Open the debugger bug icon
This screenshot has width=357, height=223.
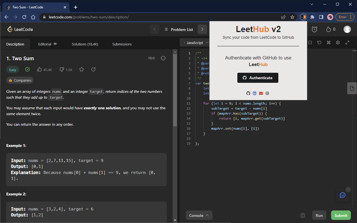point(303,215)
